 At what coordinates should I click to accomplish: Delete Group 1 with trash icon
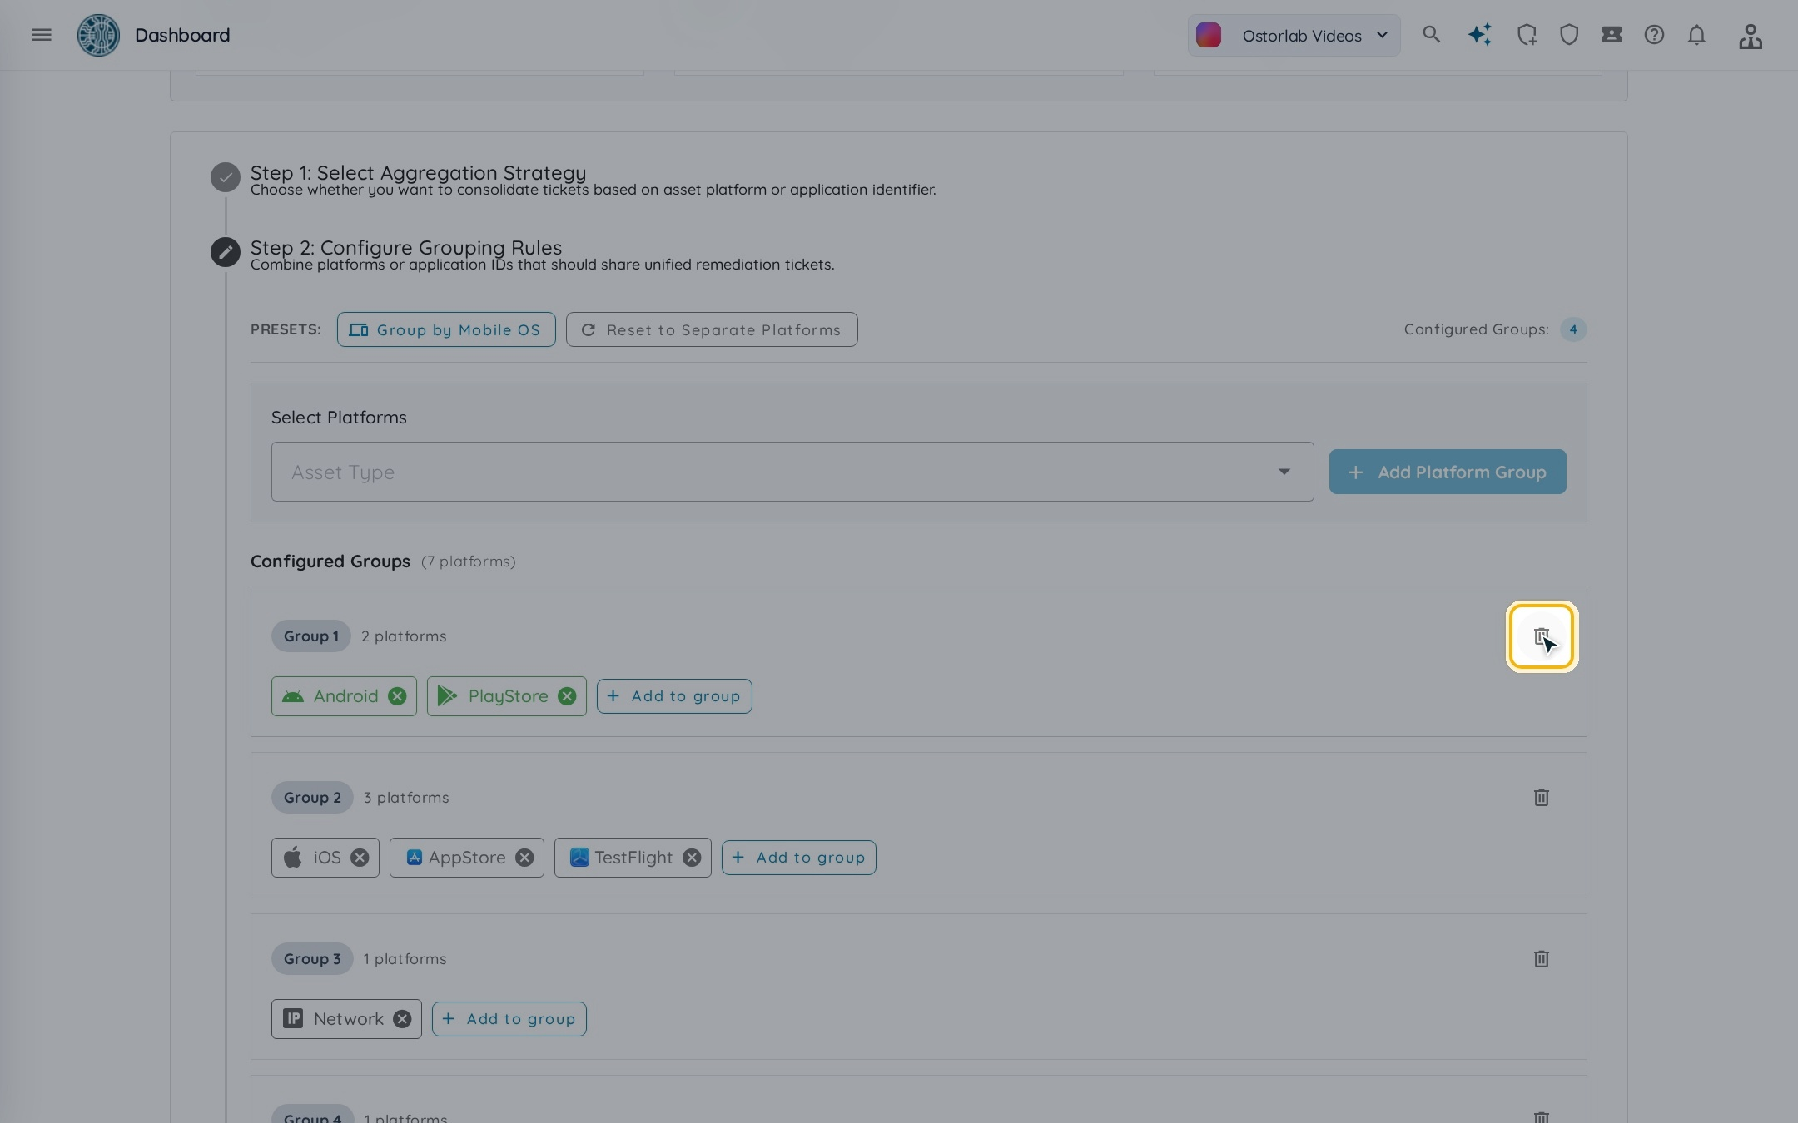1542,636
